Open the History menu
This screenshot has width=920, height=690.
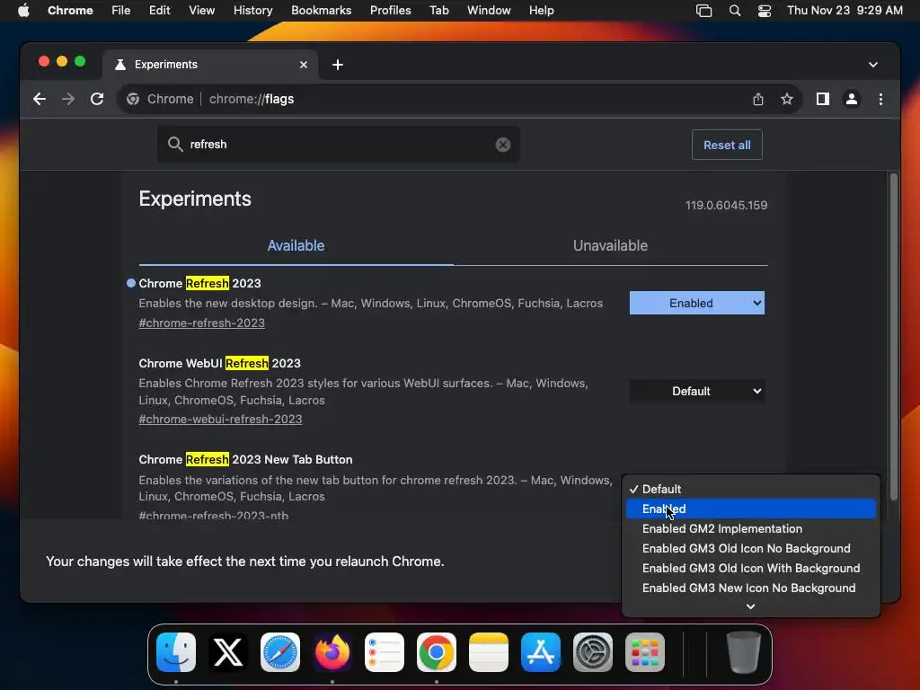[252, 10]
